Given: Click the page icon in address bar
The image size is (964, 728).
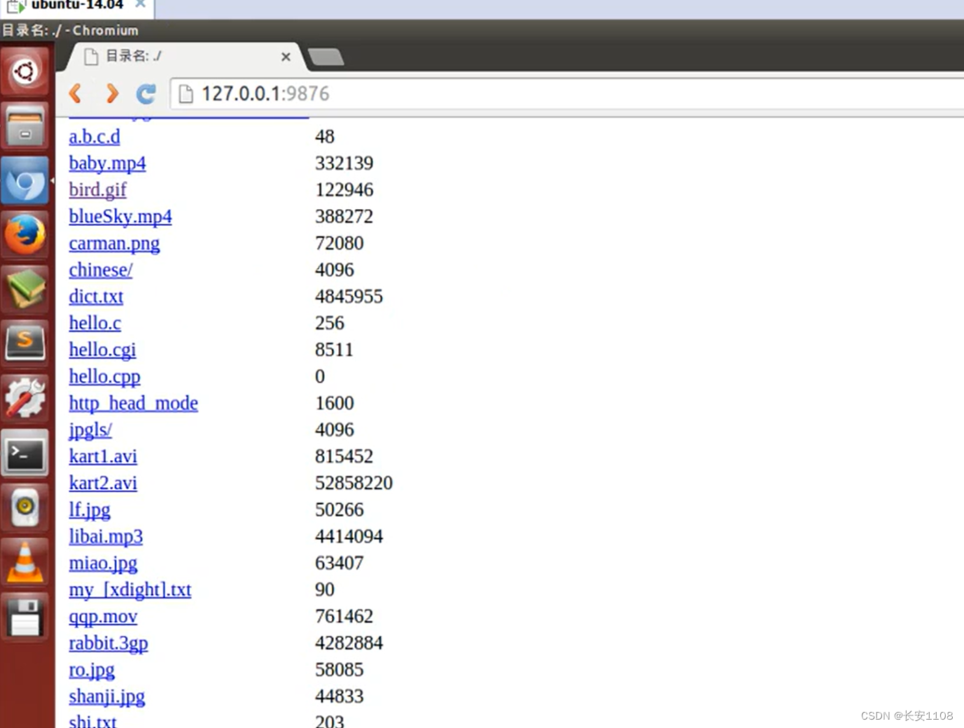Looking at the screenshot, I should tap(186, 94).
